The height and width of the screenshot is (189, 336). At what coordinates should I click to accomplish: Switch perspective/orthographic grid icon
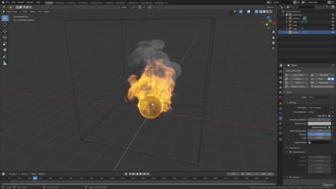[273, 48]
